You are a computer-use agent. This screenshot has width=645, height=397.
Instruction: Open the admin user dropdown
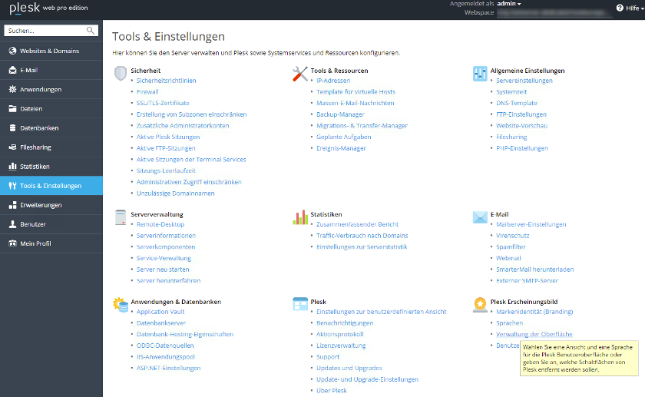click(x=509, y=4)
